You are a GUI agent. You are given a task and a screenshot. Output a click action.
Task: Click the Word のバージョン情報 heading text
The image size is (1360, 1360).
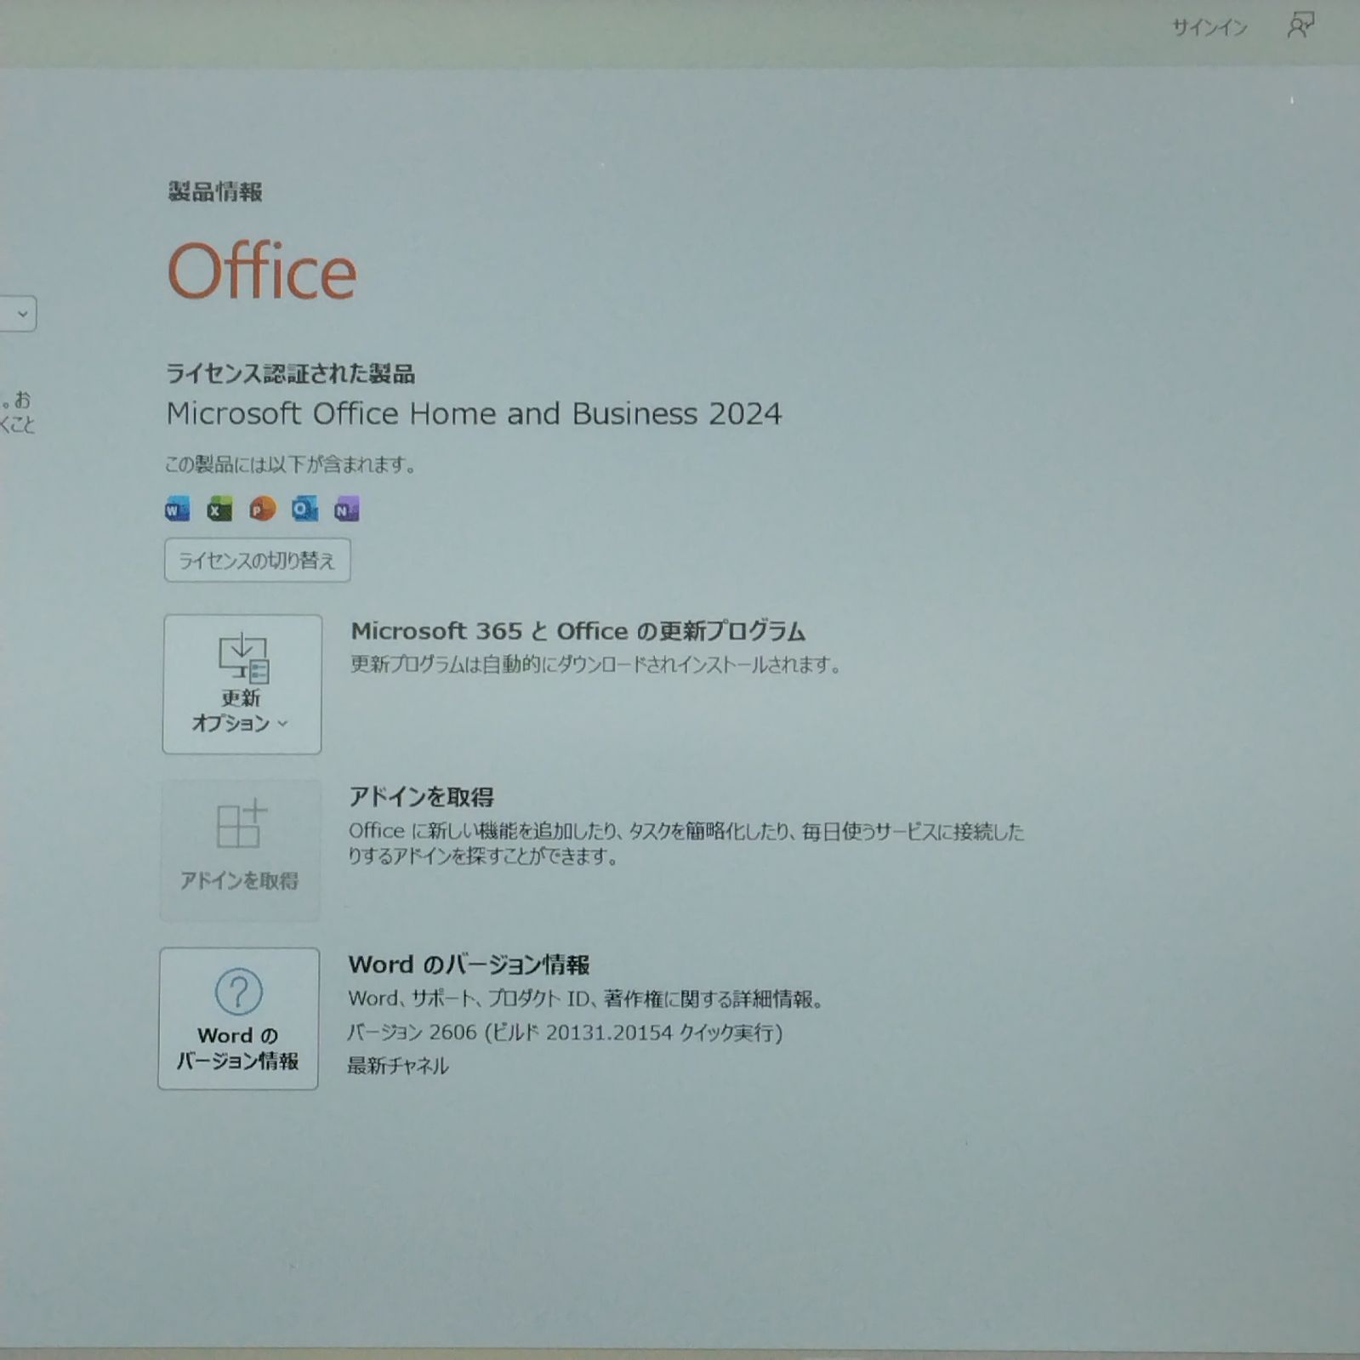[469, 965]
